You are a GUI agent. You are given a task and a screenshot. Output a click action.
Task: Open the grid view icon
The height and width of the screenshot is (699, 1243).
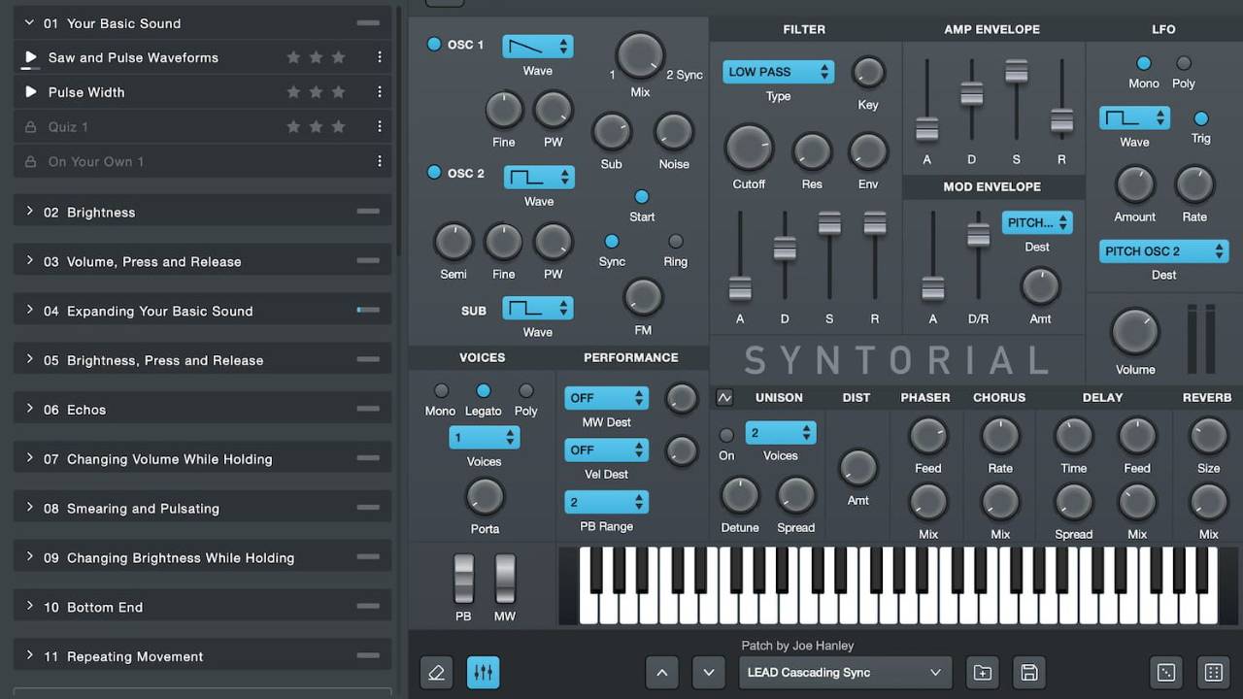click(x=1213, y=673)
